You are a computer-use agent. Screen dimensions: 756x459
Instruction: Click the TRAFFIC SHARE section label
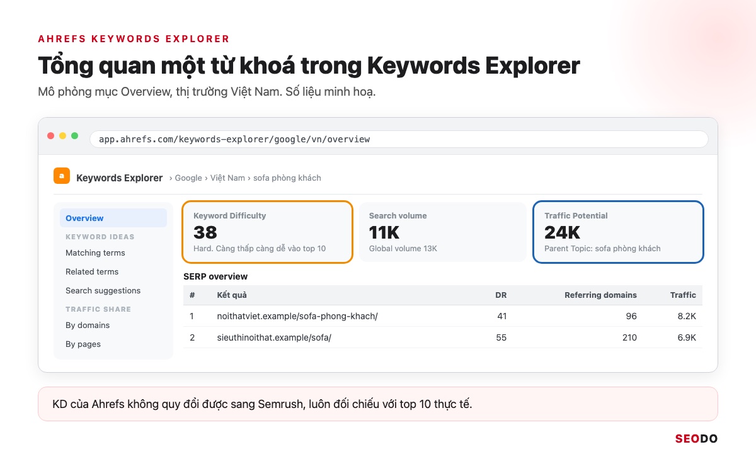[x=98, y=309]
